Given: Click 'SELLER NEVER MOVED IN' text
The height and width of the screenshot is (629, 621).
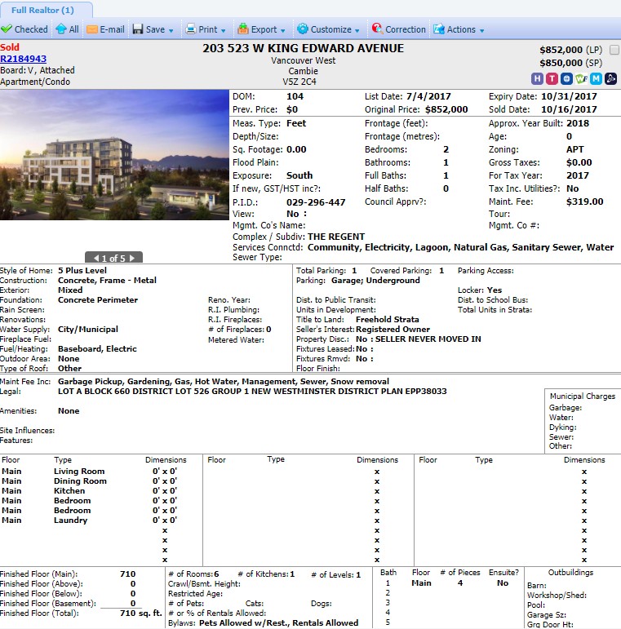Looking at the screenshot, I should coord(428,339).
